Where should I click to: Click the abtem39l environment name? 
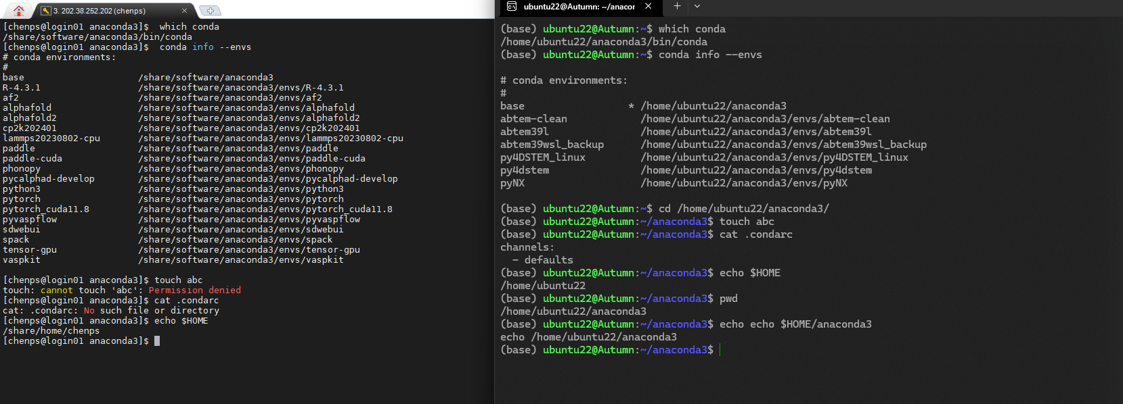tap(525, 132)
